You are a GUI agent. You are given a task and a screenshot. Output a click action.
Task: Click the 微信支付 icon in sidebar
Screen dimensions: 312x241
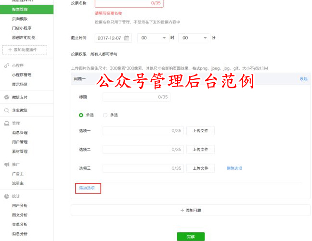[6, 97]
